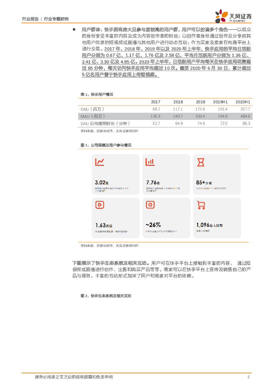
Task: Click the DAU（百万）row label
Action: [x=92, y=109]
